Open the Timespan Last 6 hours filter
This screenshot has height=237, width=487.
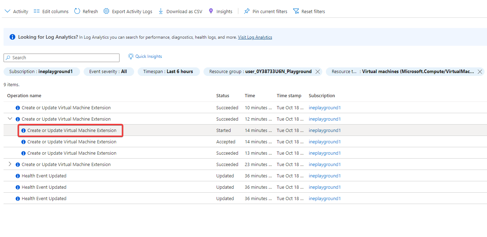coord(168,72)
